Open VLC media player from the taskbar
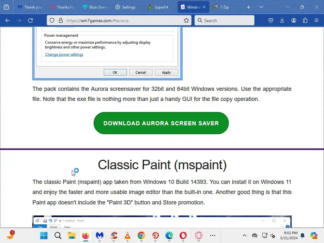Viewport: 324px width, 243px height. tap(128, 235)
